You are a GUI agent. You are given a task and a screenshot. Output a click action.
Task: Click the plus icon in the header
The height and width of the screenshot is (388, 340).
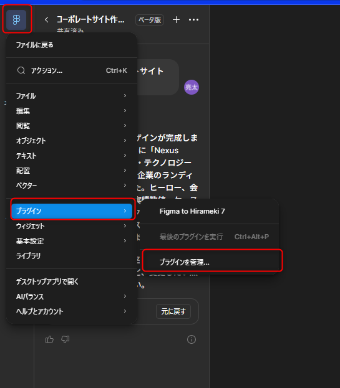click(x=176, y=19)
